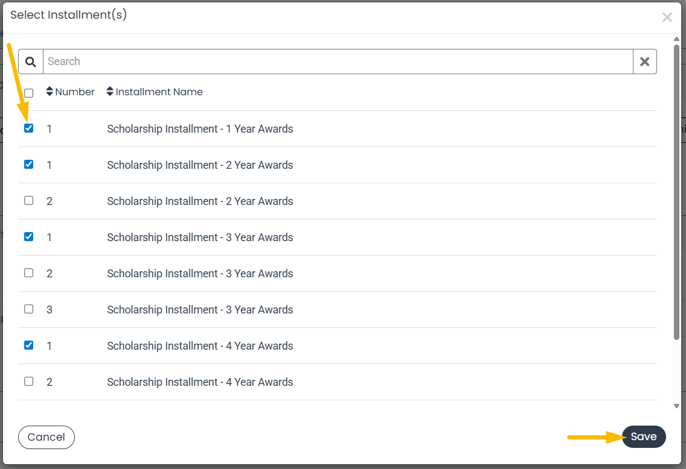Save the selected installments

644,436
